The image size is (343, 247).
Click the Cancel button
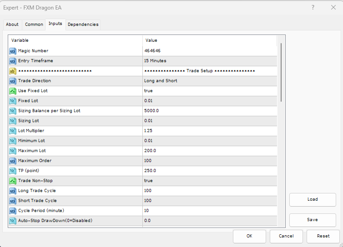coord(286,236)
